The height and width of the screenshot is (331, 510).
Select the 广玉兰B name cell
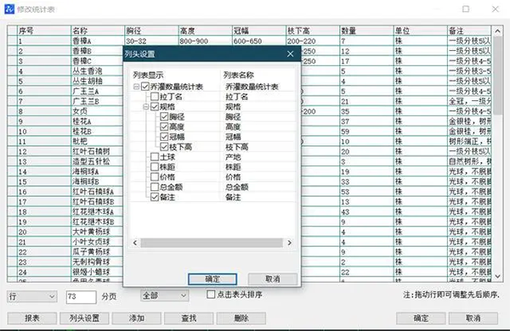[98, 101]
